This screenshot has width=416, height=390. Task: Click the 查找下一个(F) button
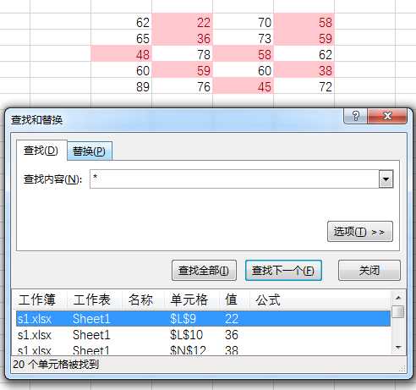coord(283,271)
